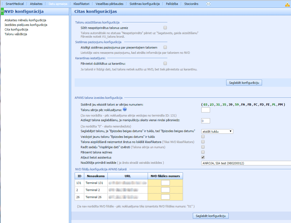291x223 pixels.
Task: Click the envelope messages icon
Action: point(208,4)
